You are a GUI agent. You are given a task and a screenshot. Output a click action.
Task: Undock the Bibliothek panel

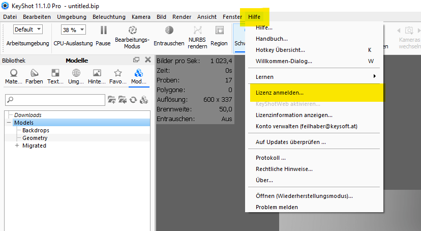pyautogui.click(x=136, y=60)
